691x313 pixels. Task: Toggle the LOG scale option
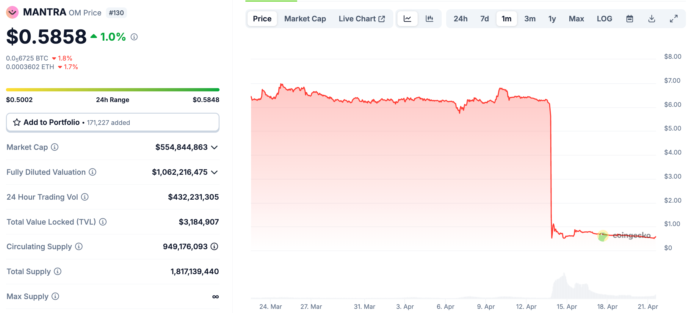coord(604,19)
